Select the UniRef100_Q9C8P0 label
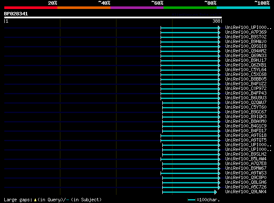Image resolution: width=274 pixels, height=203 pixels. (246, 178)
